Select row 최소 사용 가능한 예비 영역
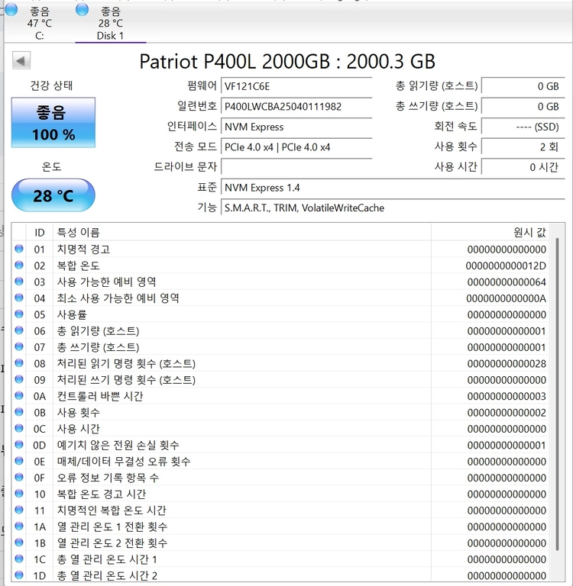 (280, 298)
